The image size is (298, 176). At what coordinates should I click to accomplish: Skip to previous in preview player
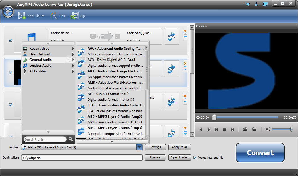[x=201, y=129]
